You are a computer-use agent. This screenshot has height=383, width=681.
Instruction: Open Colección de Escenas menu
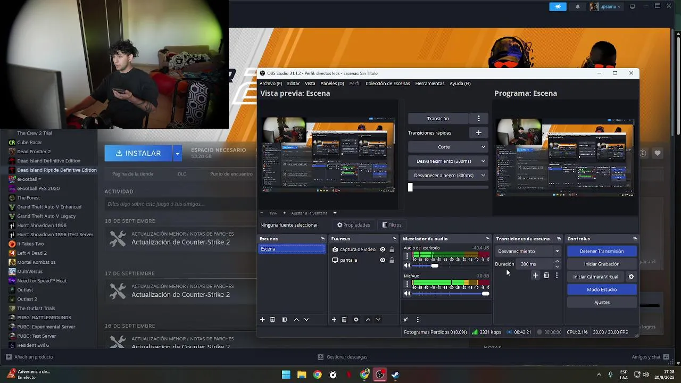[388, 84]
